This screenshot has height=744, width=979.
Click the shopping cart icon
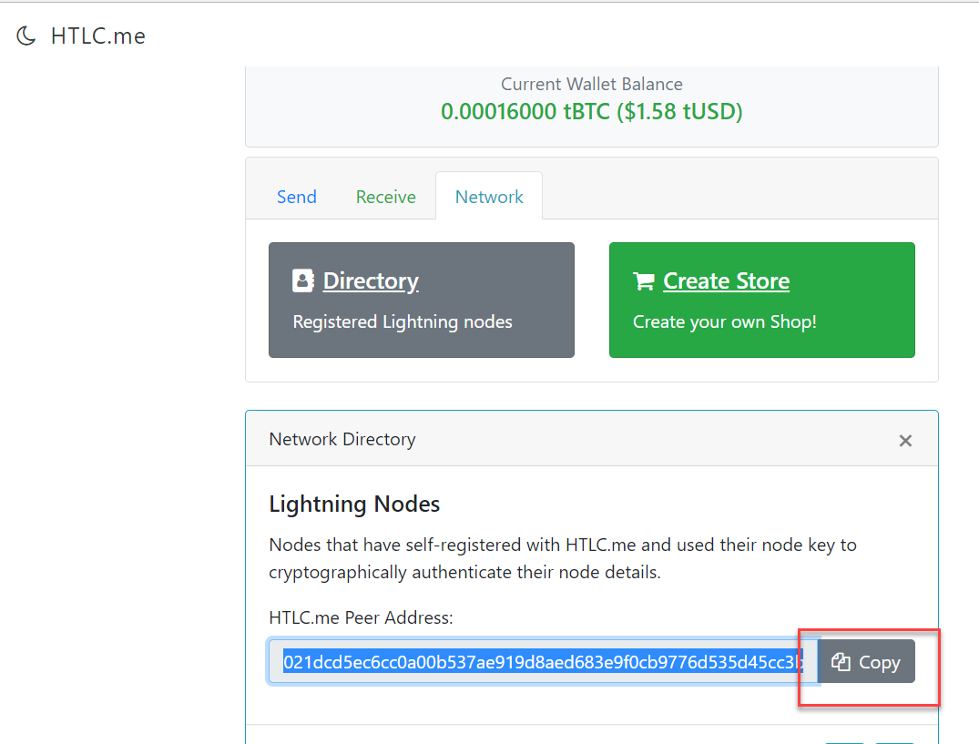tap(644, 280)
